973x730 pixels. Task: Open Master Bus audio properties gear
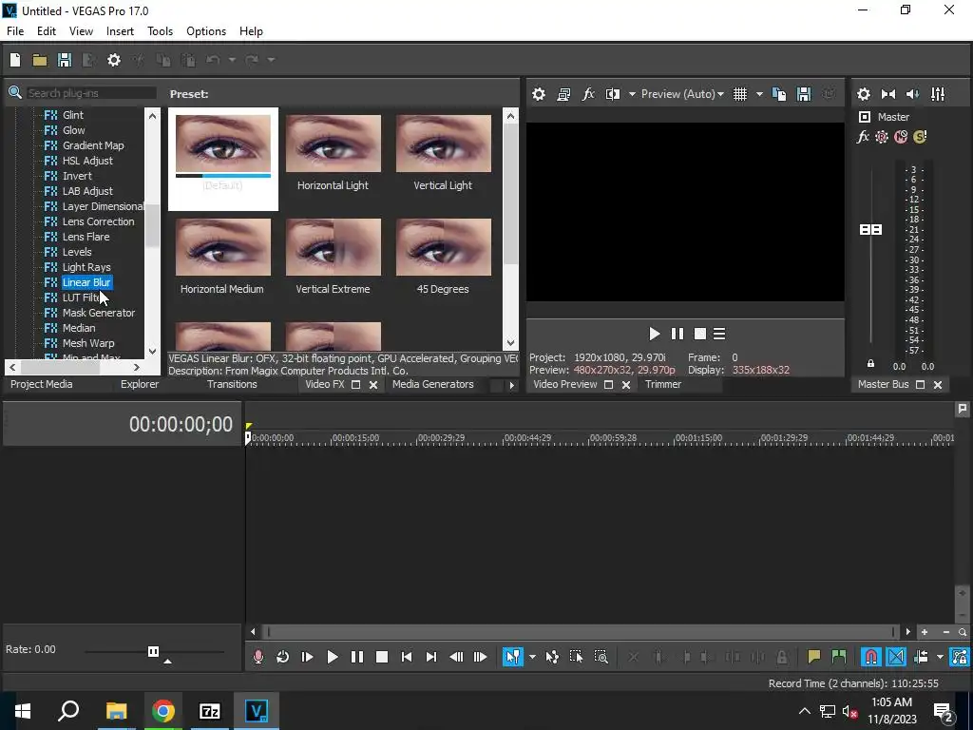pyautogui.click(x=863, y=94)
